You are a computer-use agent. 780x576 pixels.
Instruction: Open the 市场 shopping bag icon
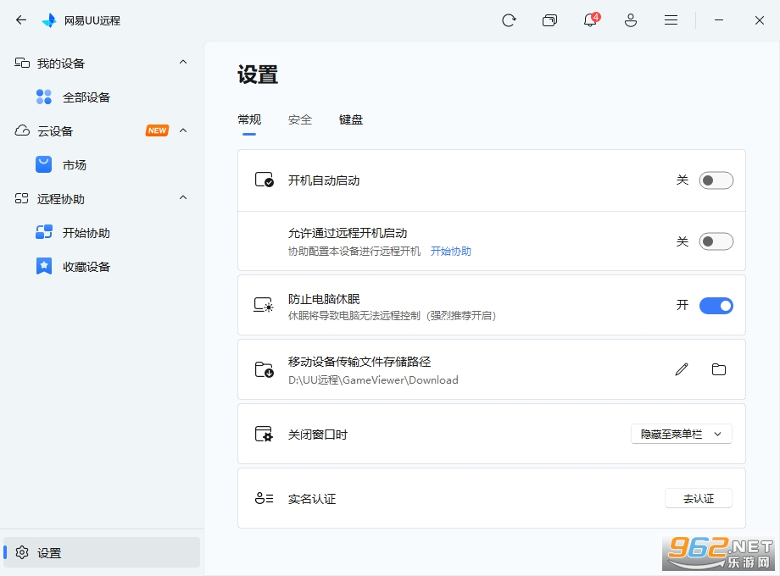tap(44, 164)
